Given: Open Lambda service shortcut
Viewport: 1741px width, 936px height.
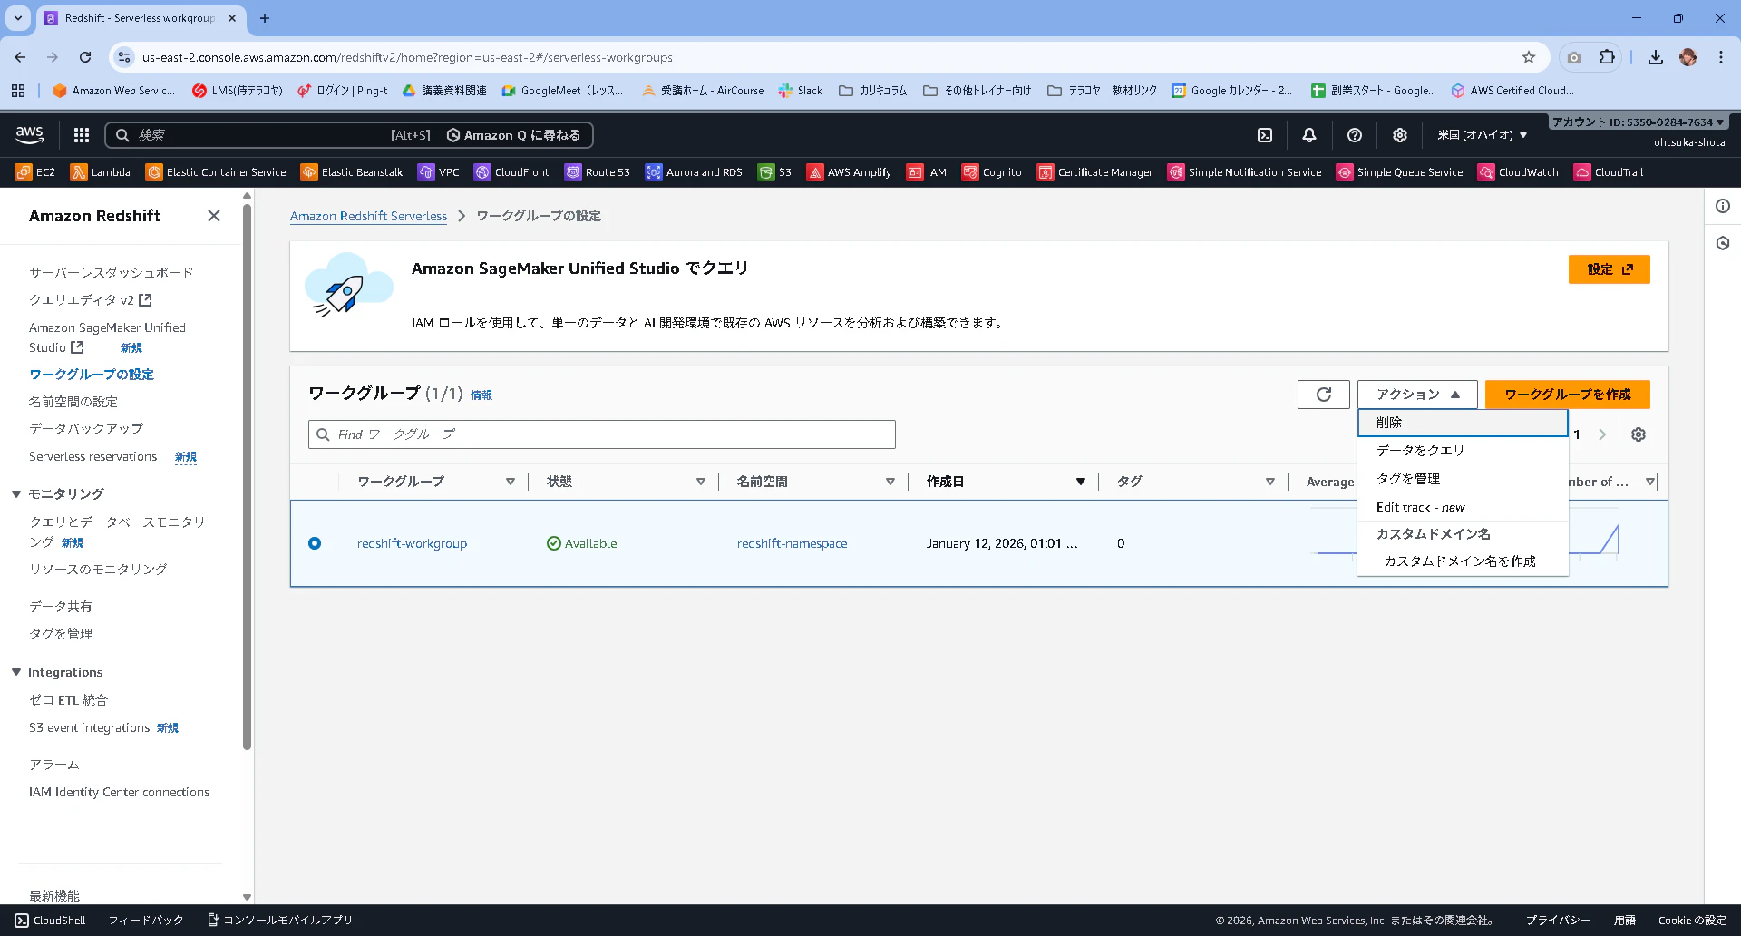Looking at the screenshot, I should [x=101, y=172].
